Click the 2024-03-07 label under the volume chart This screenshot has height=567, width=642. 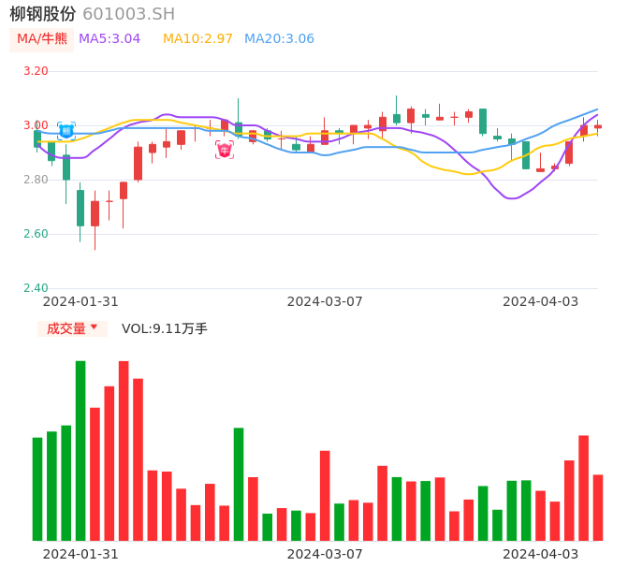tap(325, 554)
